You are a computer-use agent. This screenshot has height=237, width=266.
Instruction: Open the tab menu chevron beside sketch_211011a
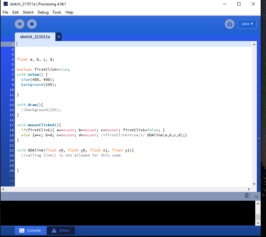tap(58, 37)
